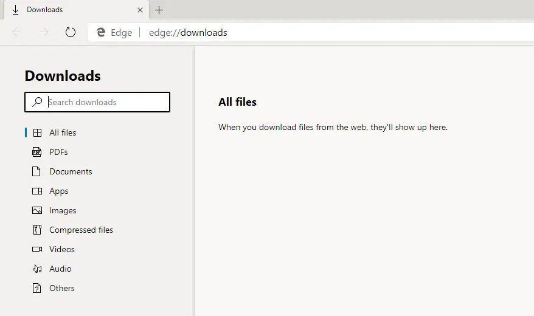Screen dimensions: 534x316
Task: Click the Others question-mark file icon
Action: (36, 288)
